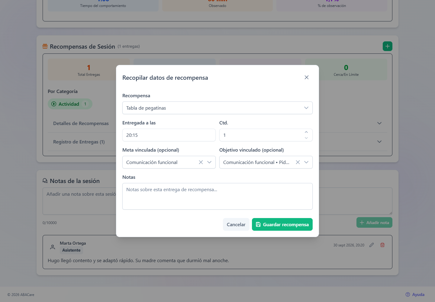Click the Recompensas de Sesión gift icon
This screenshot has height=302, width=435.
[x=45, y=46]
